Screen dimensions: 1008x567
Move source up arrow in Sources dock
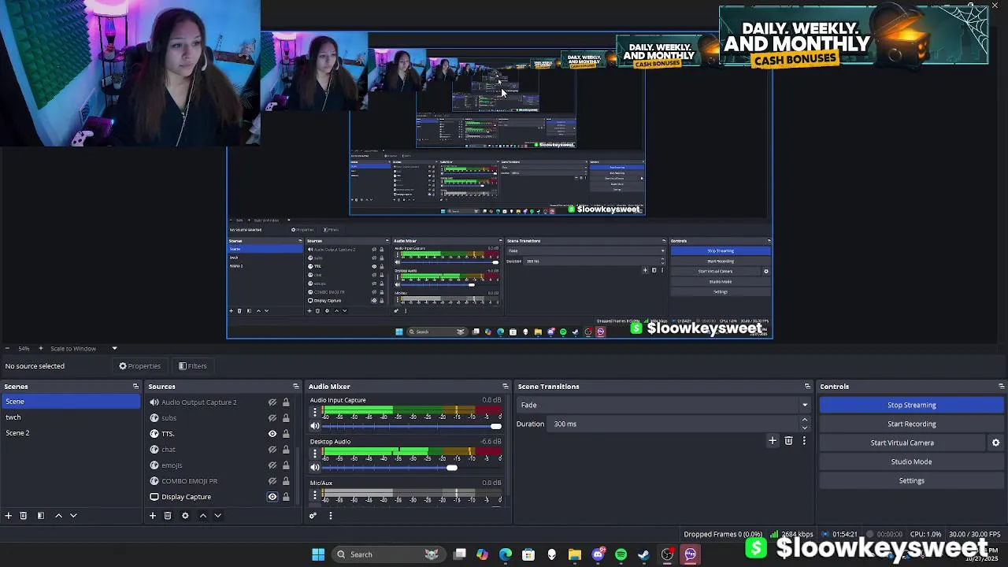202,516
